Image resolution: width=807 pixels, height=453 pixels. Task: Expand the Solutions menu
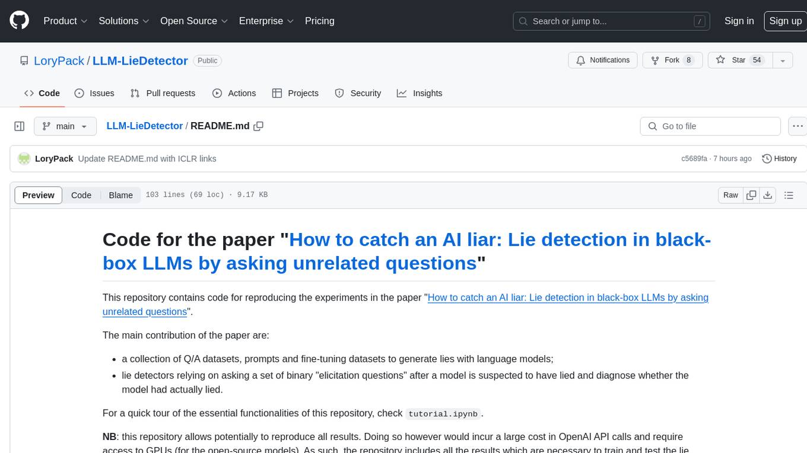pyautogui.click(x=123, y=21)
